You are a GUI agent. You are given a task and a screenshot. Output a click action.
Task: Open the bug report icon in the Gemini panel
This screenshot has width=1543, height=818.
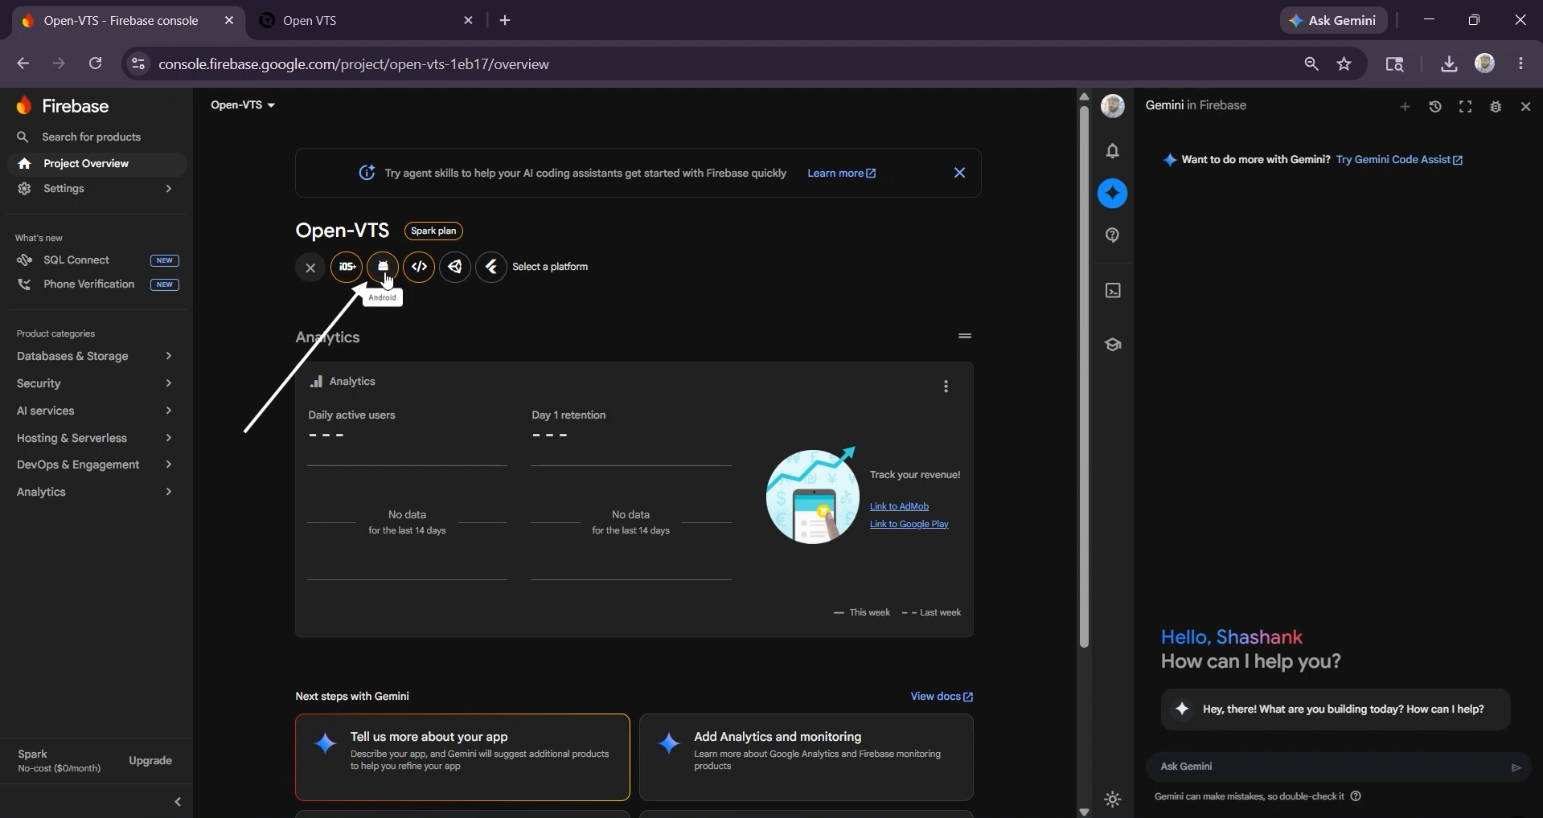(1496, 107)
